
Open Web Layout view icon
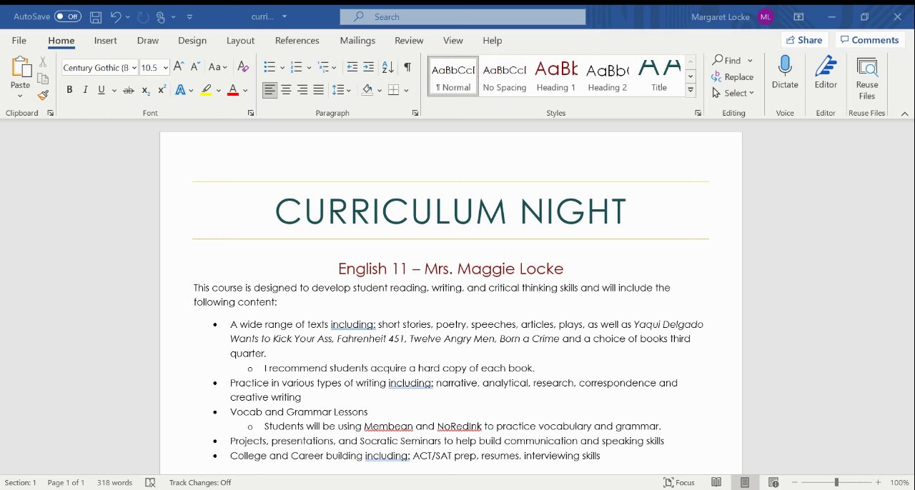click(x=773, y=482)
